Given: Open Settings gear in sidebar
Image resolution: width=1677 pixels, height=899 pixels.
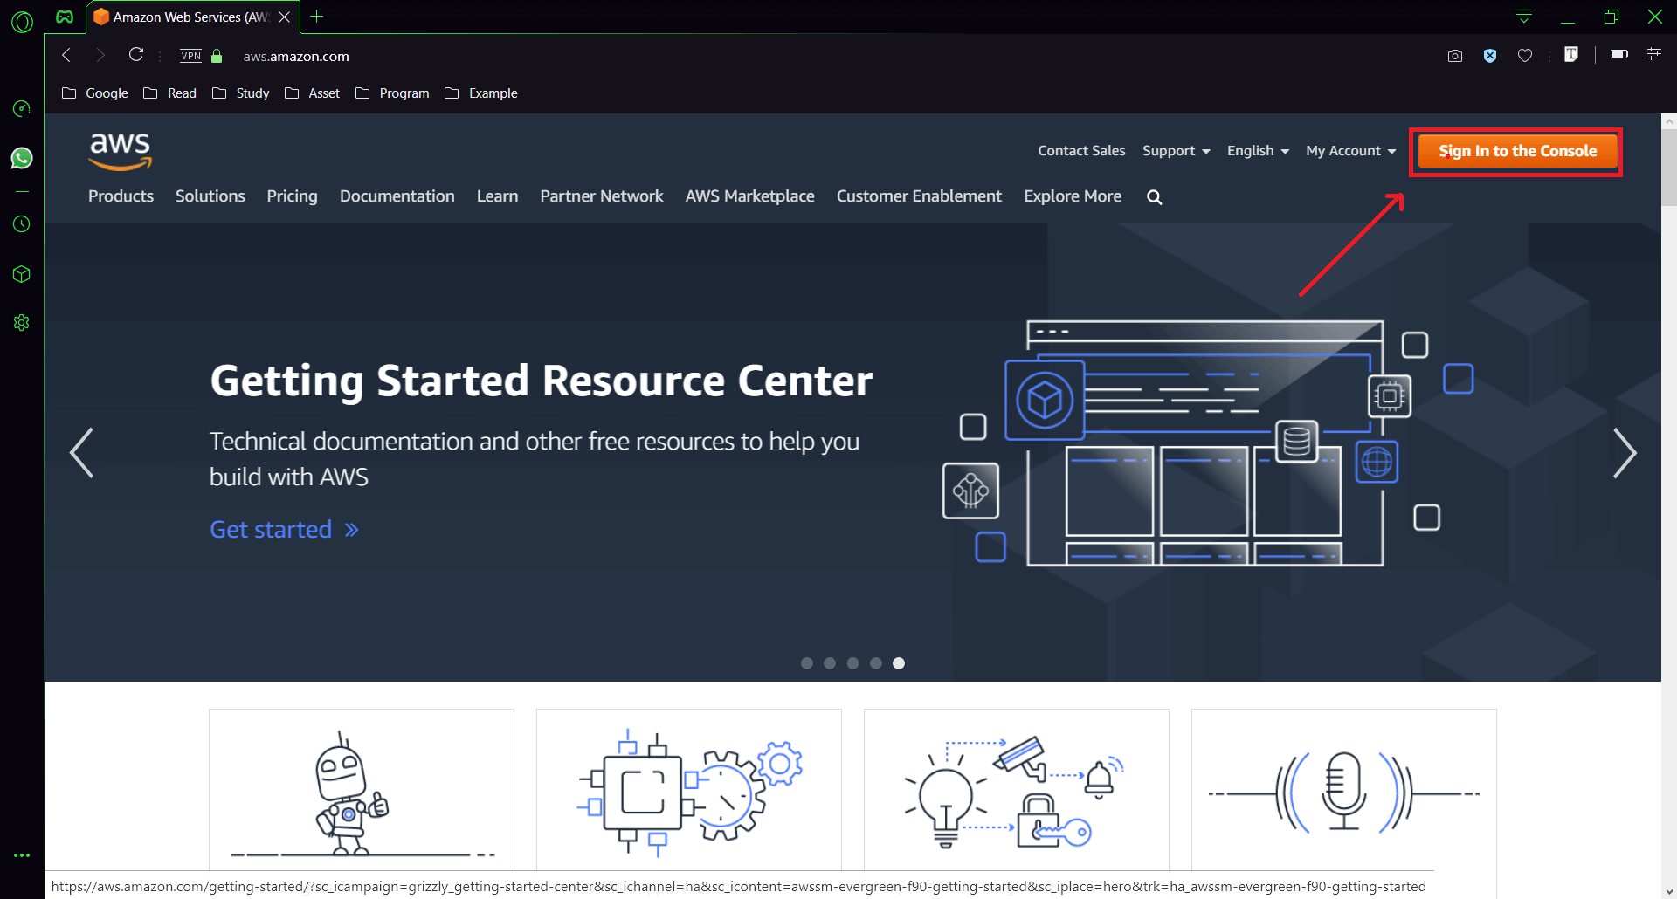Looking at the screenshot, I should [x=22, y=323].
